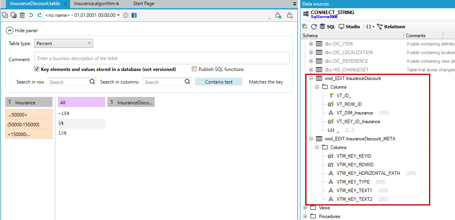Image resolution: width=455 pixels, height=220 pixels.
Task: Select the Matches the key option
Action: 266,82
